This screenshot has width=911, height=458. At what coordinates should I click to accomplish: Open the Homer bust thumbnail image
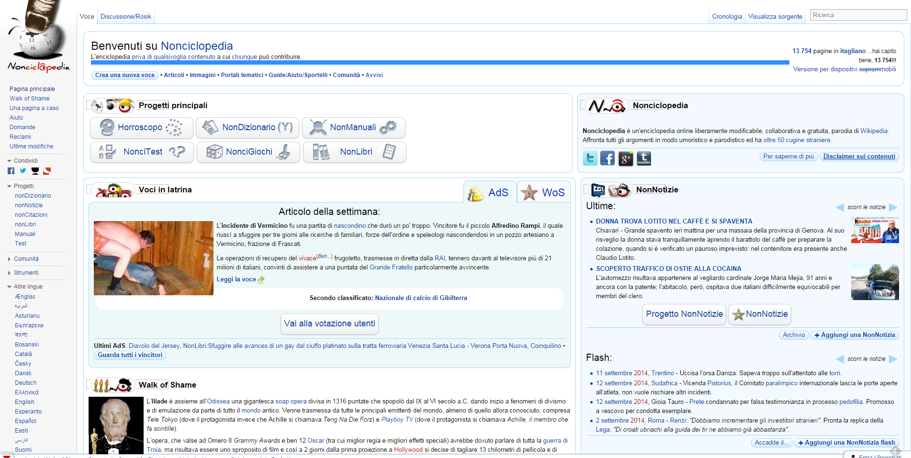coord(116,425)
